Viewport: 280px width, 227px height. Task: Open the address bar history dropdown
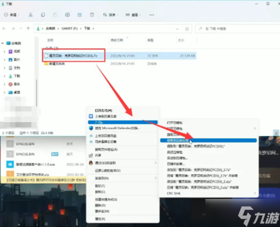(x=177, y=29)
